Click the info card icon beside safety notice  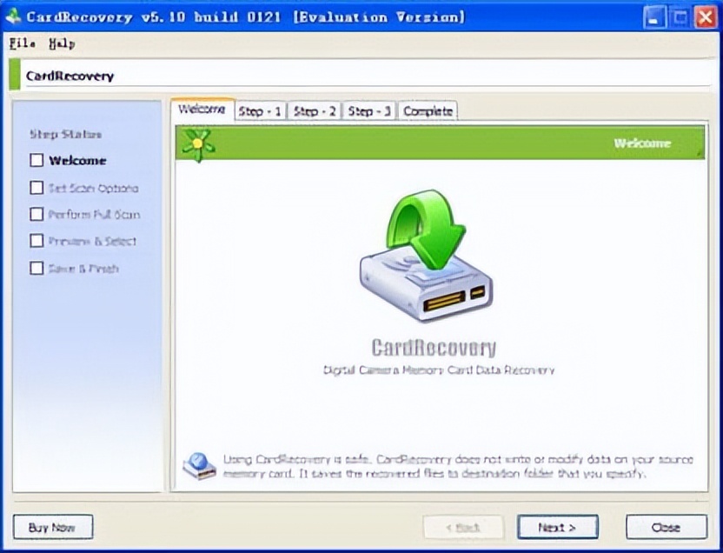point(199,466)
